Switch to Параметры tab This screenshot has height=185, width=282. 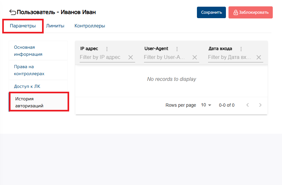click(x=23, y=26)
